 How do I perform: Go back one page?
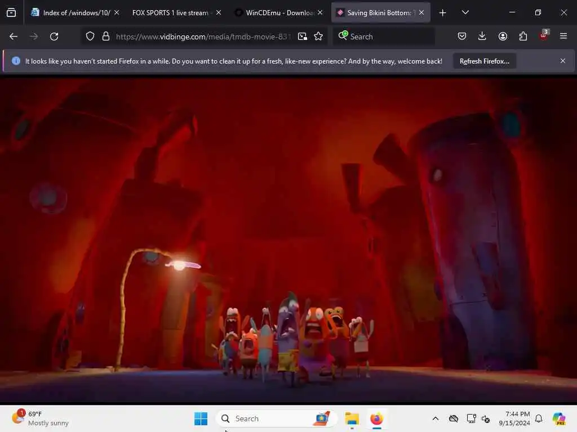click(14, 37)
